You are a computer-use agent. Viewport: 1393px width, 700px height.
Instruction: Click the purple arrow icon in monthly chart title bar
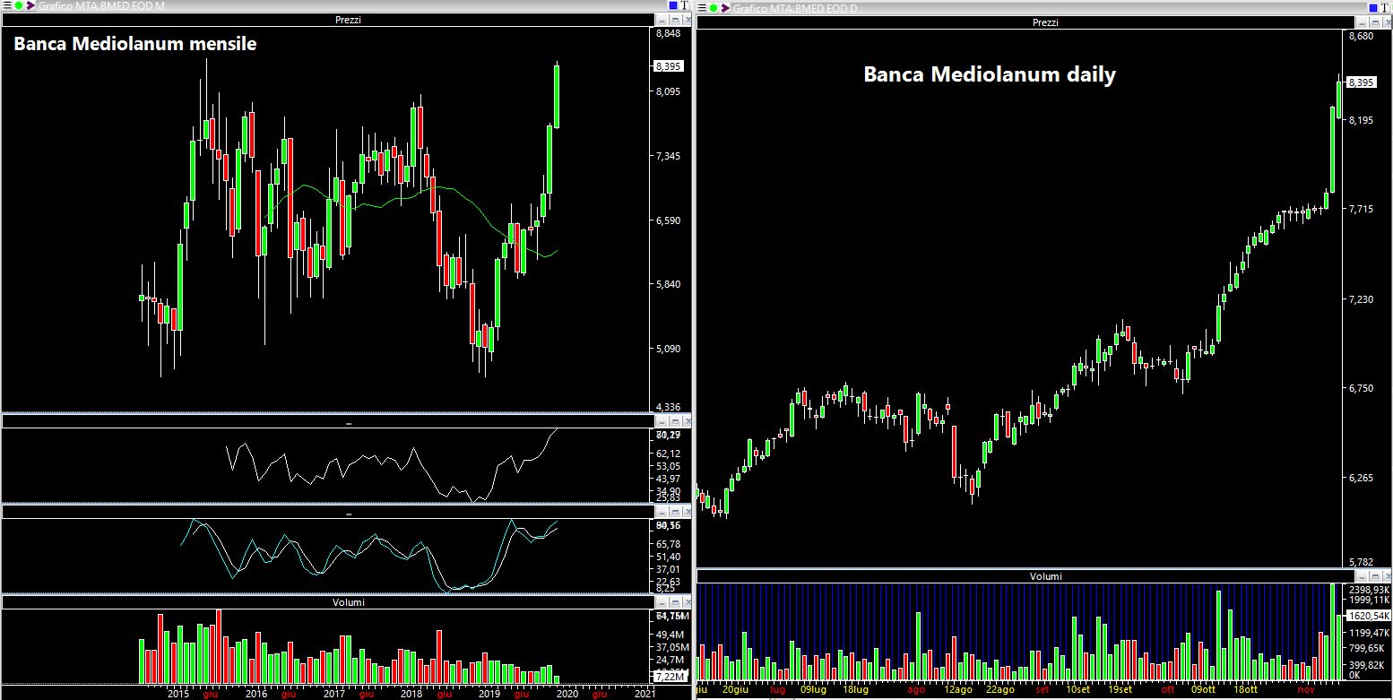(30, 6)
